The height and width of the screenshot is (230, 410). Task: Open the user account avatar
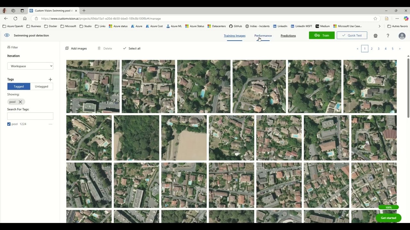pyautogui.click(x=402, y=36)
